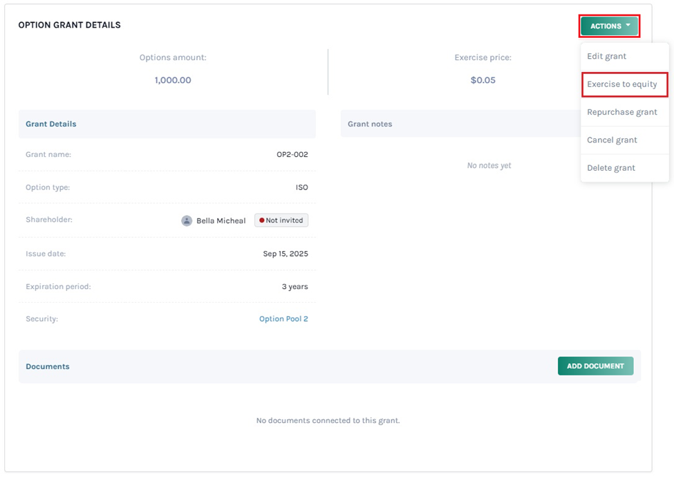Click the grant name value OP2-002
Image resolution: width=674 pixels, height=477 pixels.
(292, 154)
